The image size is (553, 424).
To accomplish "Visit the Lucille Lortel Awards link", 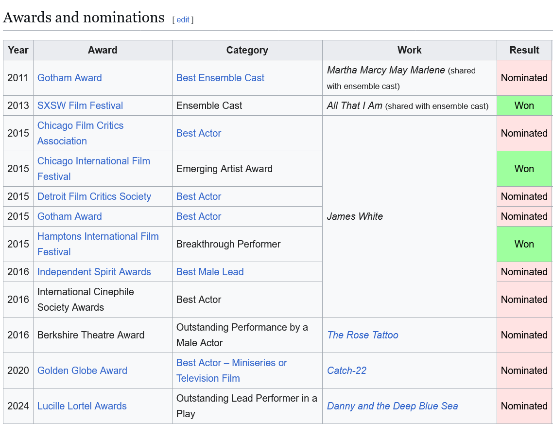I will coord(82,406).
